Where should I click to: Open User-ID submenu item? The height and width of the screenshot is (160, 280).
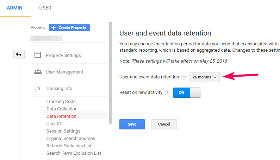pos(54,124)
